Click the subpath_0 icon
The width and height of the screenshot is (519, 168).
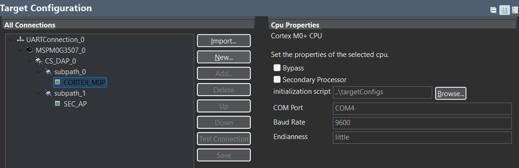[48, 72]
